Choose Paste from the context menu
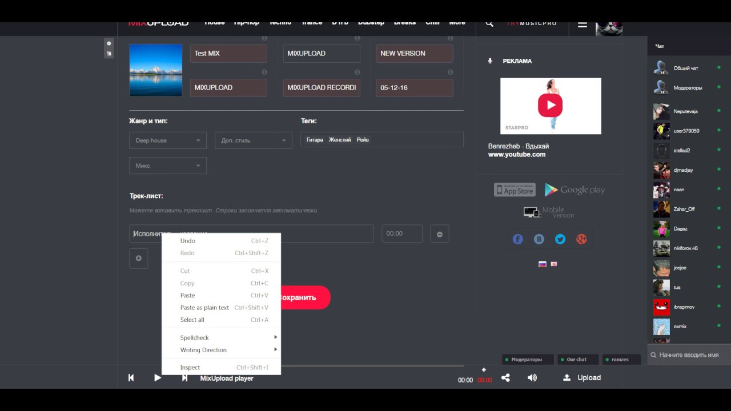This screenshot has height=411, width=731. click(x=222, y=296)
